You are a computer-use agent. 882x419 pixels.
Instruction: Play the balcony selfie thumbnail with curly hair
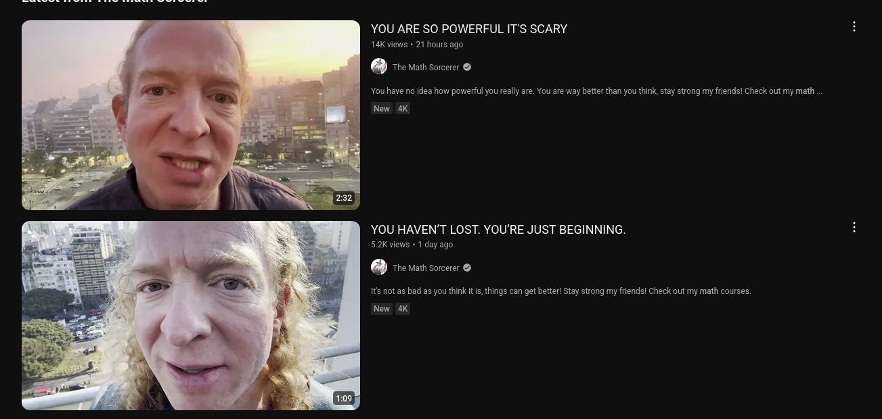[x=191, y=316]
